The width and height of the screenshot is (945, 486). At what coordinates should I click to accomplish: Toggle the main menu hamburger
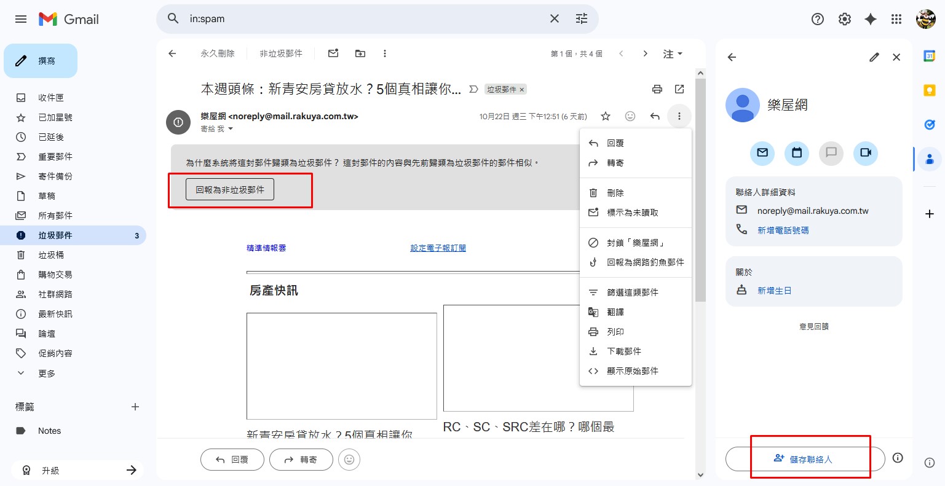(21, 19)
